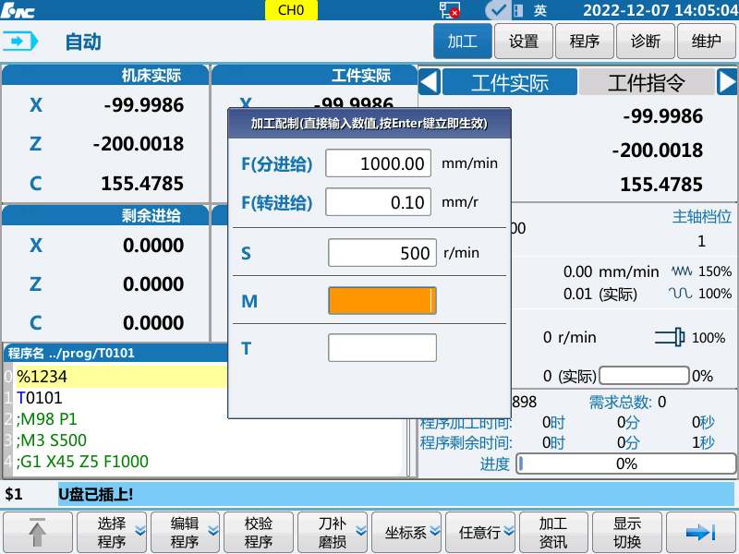Click the right arrow beside 工件指令 header
Image resolution: width=739 pixels, height=554 pixels.
coord(727,82)
